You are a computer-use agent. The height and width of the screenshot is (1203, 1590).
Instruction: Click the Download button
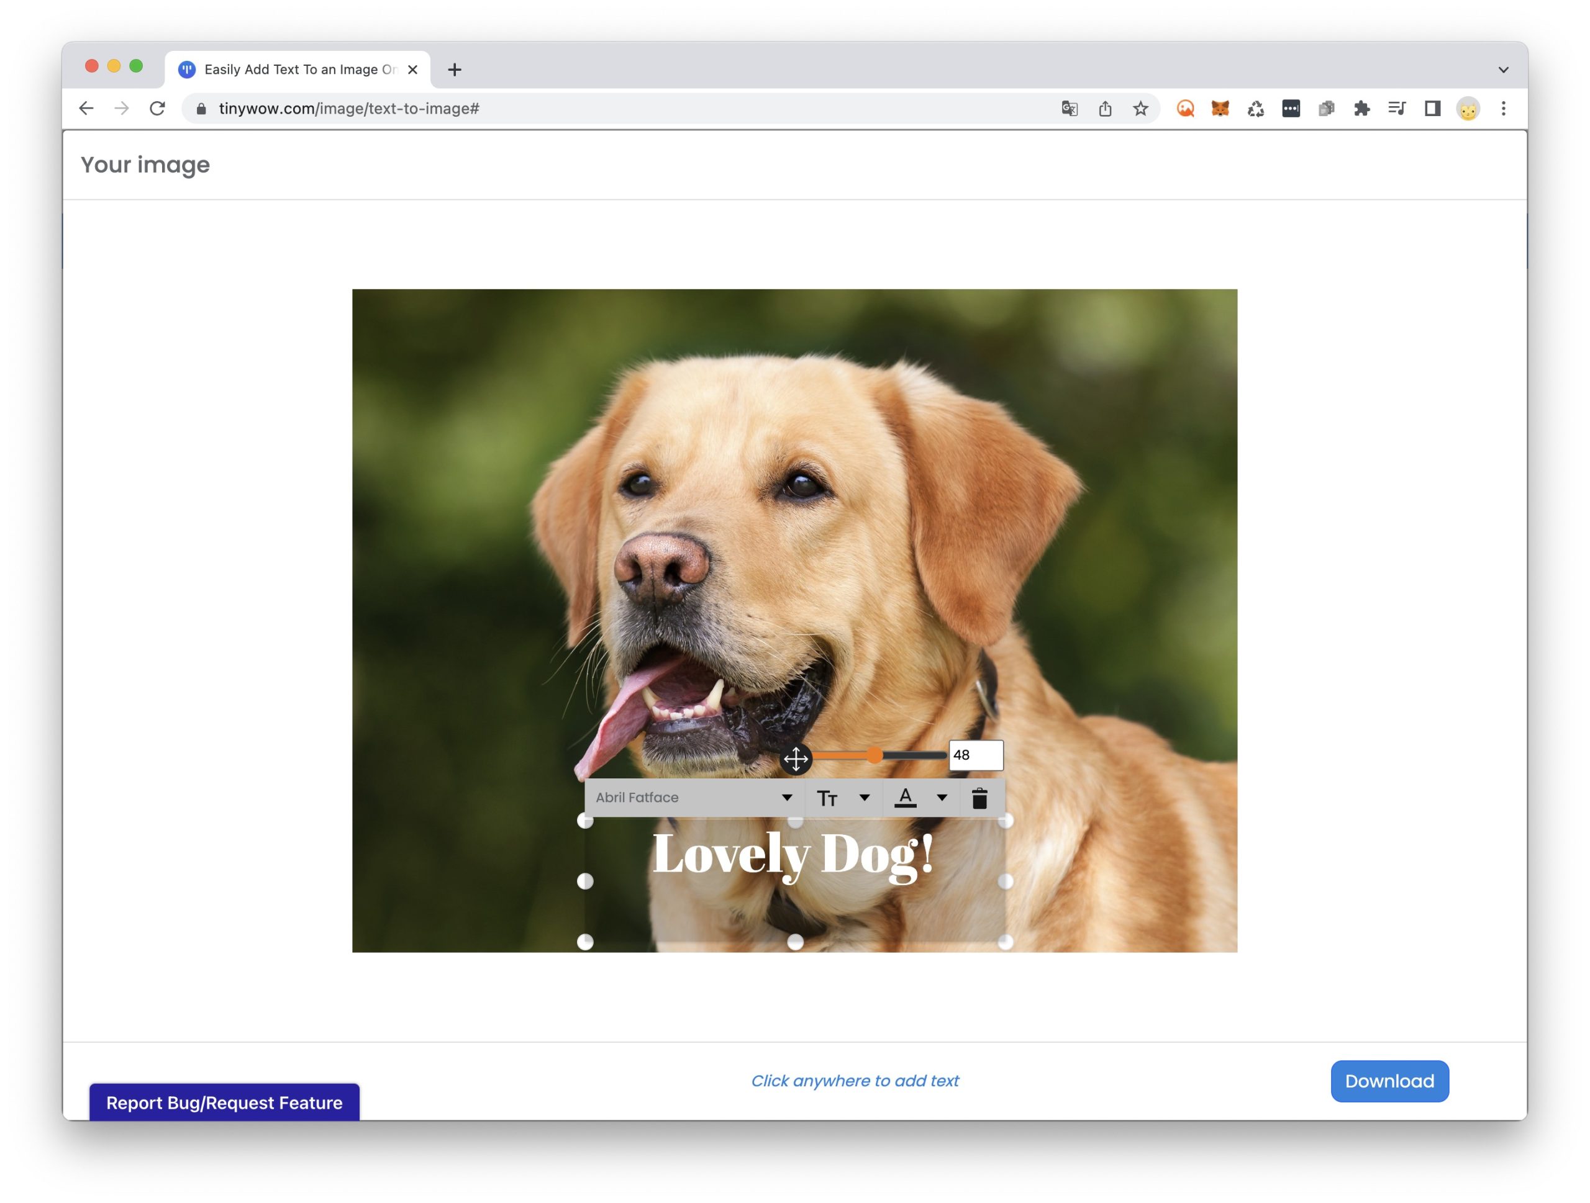tap(1389, 1081)
